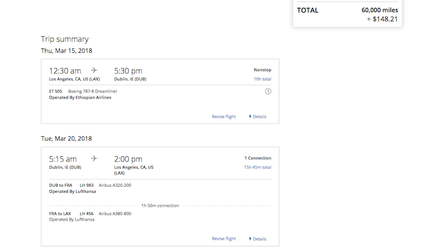The width and height of the screenshot is (438, 247).
Task: Click the 10h total duration link
Action: 262,79
